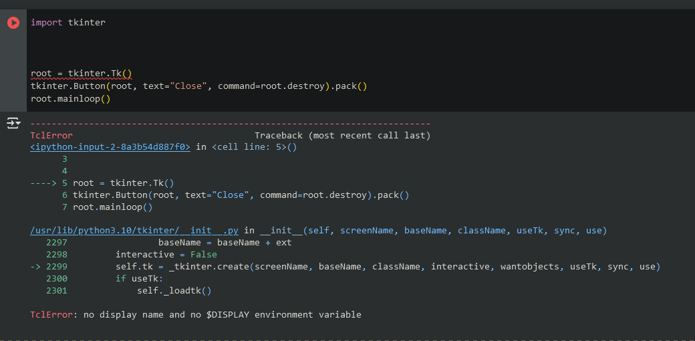The image size is (695, 341).
Task: Click the Traceback (most recent call last) text
Action: (342, 136)
